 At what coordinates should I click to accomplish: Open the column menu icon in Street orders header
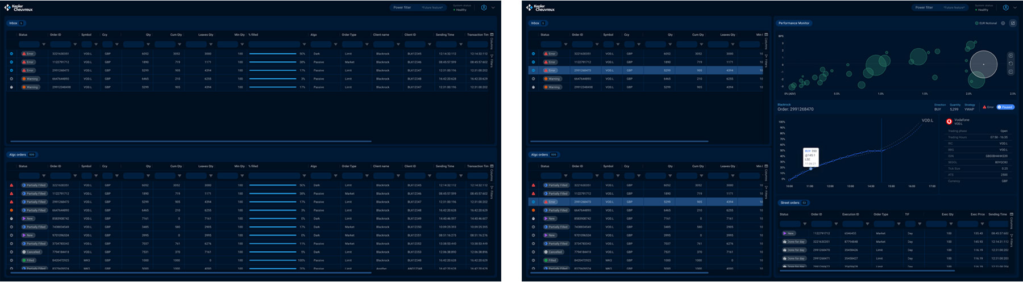click(x=1012, y=214)
